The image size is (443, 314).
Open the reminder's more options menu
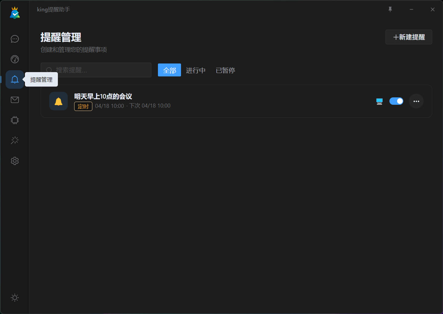416,101
